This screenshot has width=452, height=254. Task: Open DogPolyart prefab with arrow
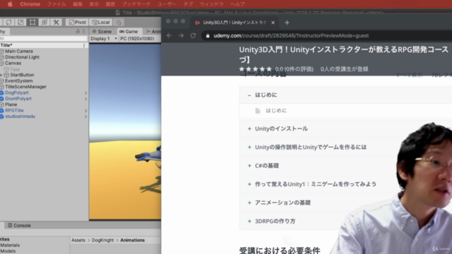85,93
